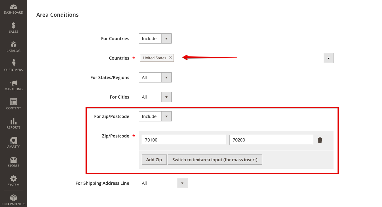Screen dimensions: 382x207
Task: Focus the zip field containing 70200
Action: (271, 140)
